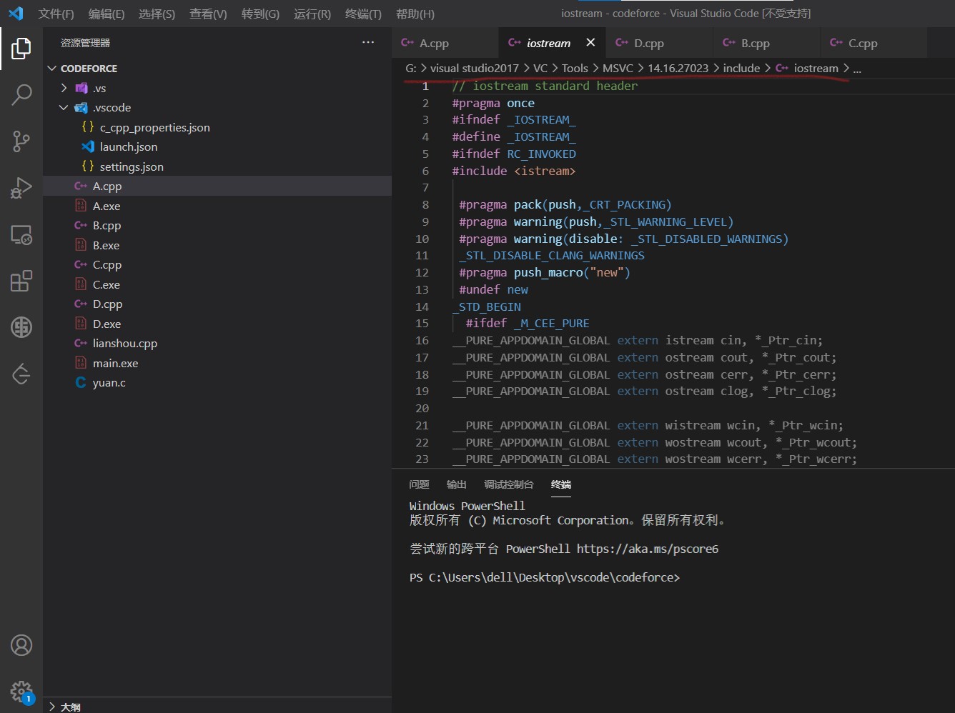
Task: Open the Source Control view
Action: click(21, 141)
